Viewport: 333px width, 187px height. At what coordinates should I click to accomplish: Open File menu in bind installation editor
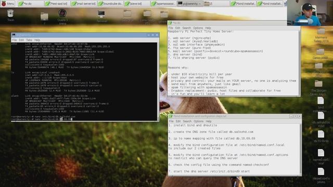171,121
